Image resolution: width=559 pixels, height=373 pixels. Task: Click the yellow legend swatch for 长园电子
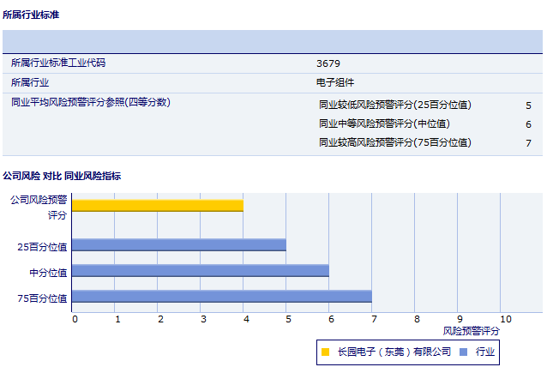pos(325,352)
